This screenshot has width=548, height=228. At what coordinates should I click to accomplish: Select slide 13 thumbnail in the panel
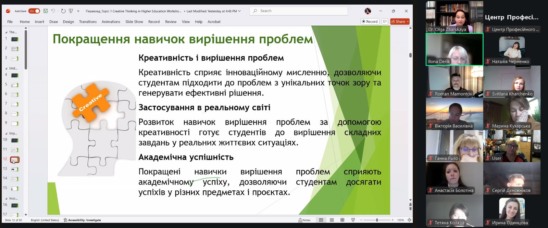15,169
